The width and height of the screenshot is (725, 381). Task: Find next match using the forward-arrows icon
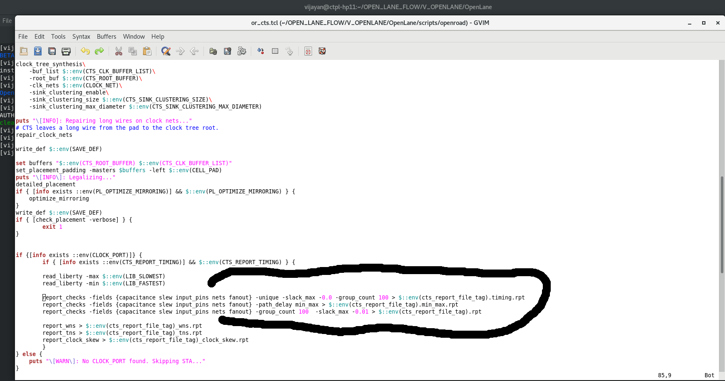click(180, 51)
